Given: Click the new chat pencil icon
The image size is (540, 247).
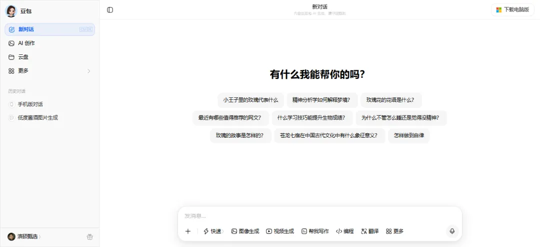Looking at the screenshot, I should (11, 29).
